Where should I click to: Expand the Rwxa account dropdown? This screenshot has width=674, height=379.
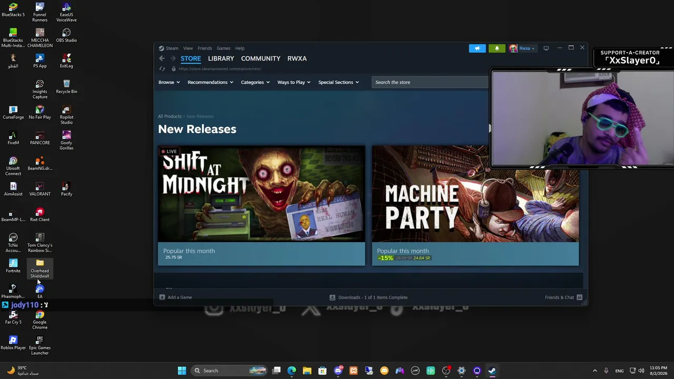click(522, 48)
